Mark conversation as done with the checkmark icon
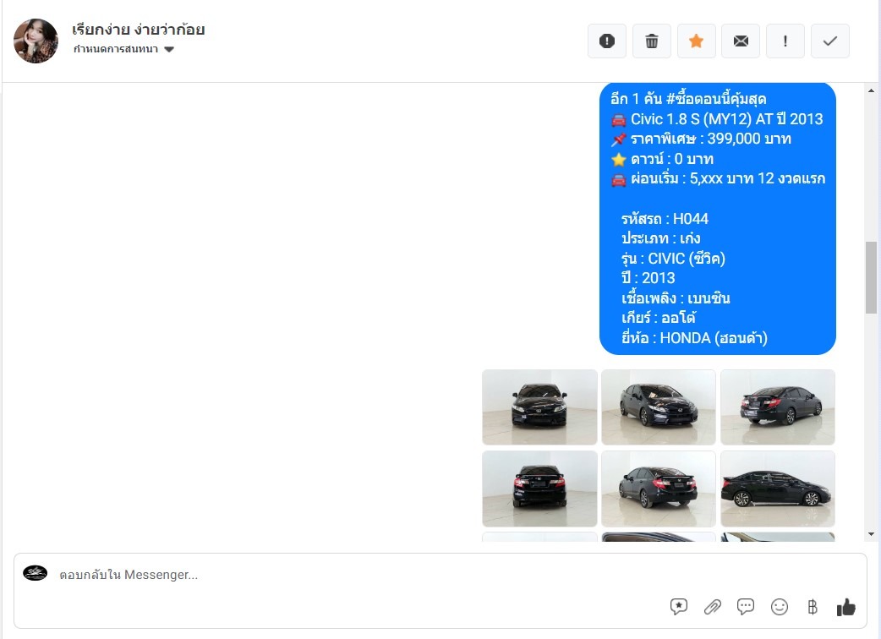 830,41
